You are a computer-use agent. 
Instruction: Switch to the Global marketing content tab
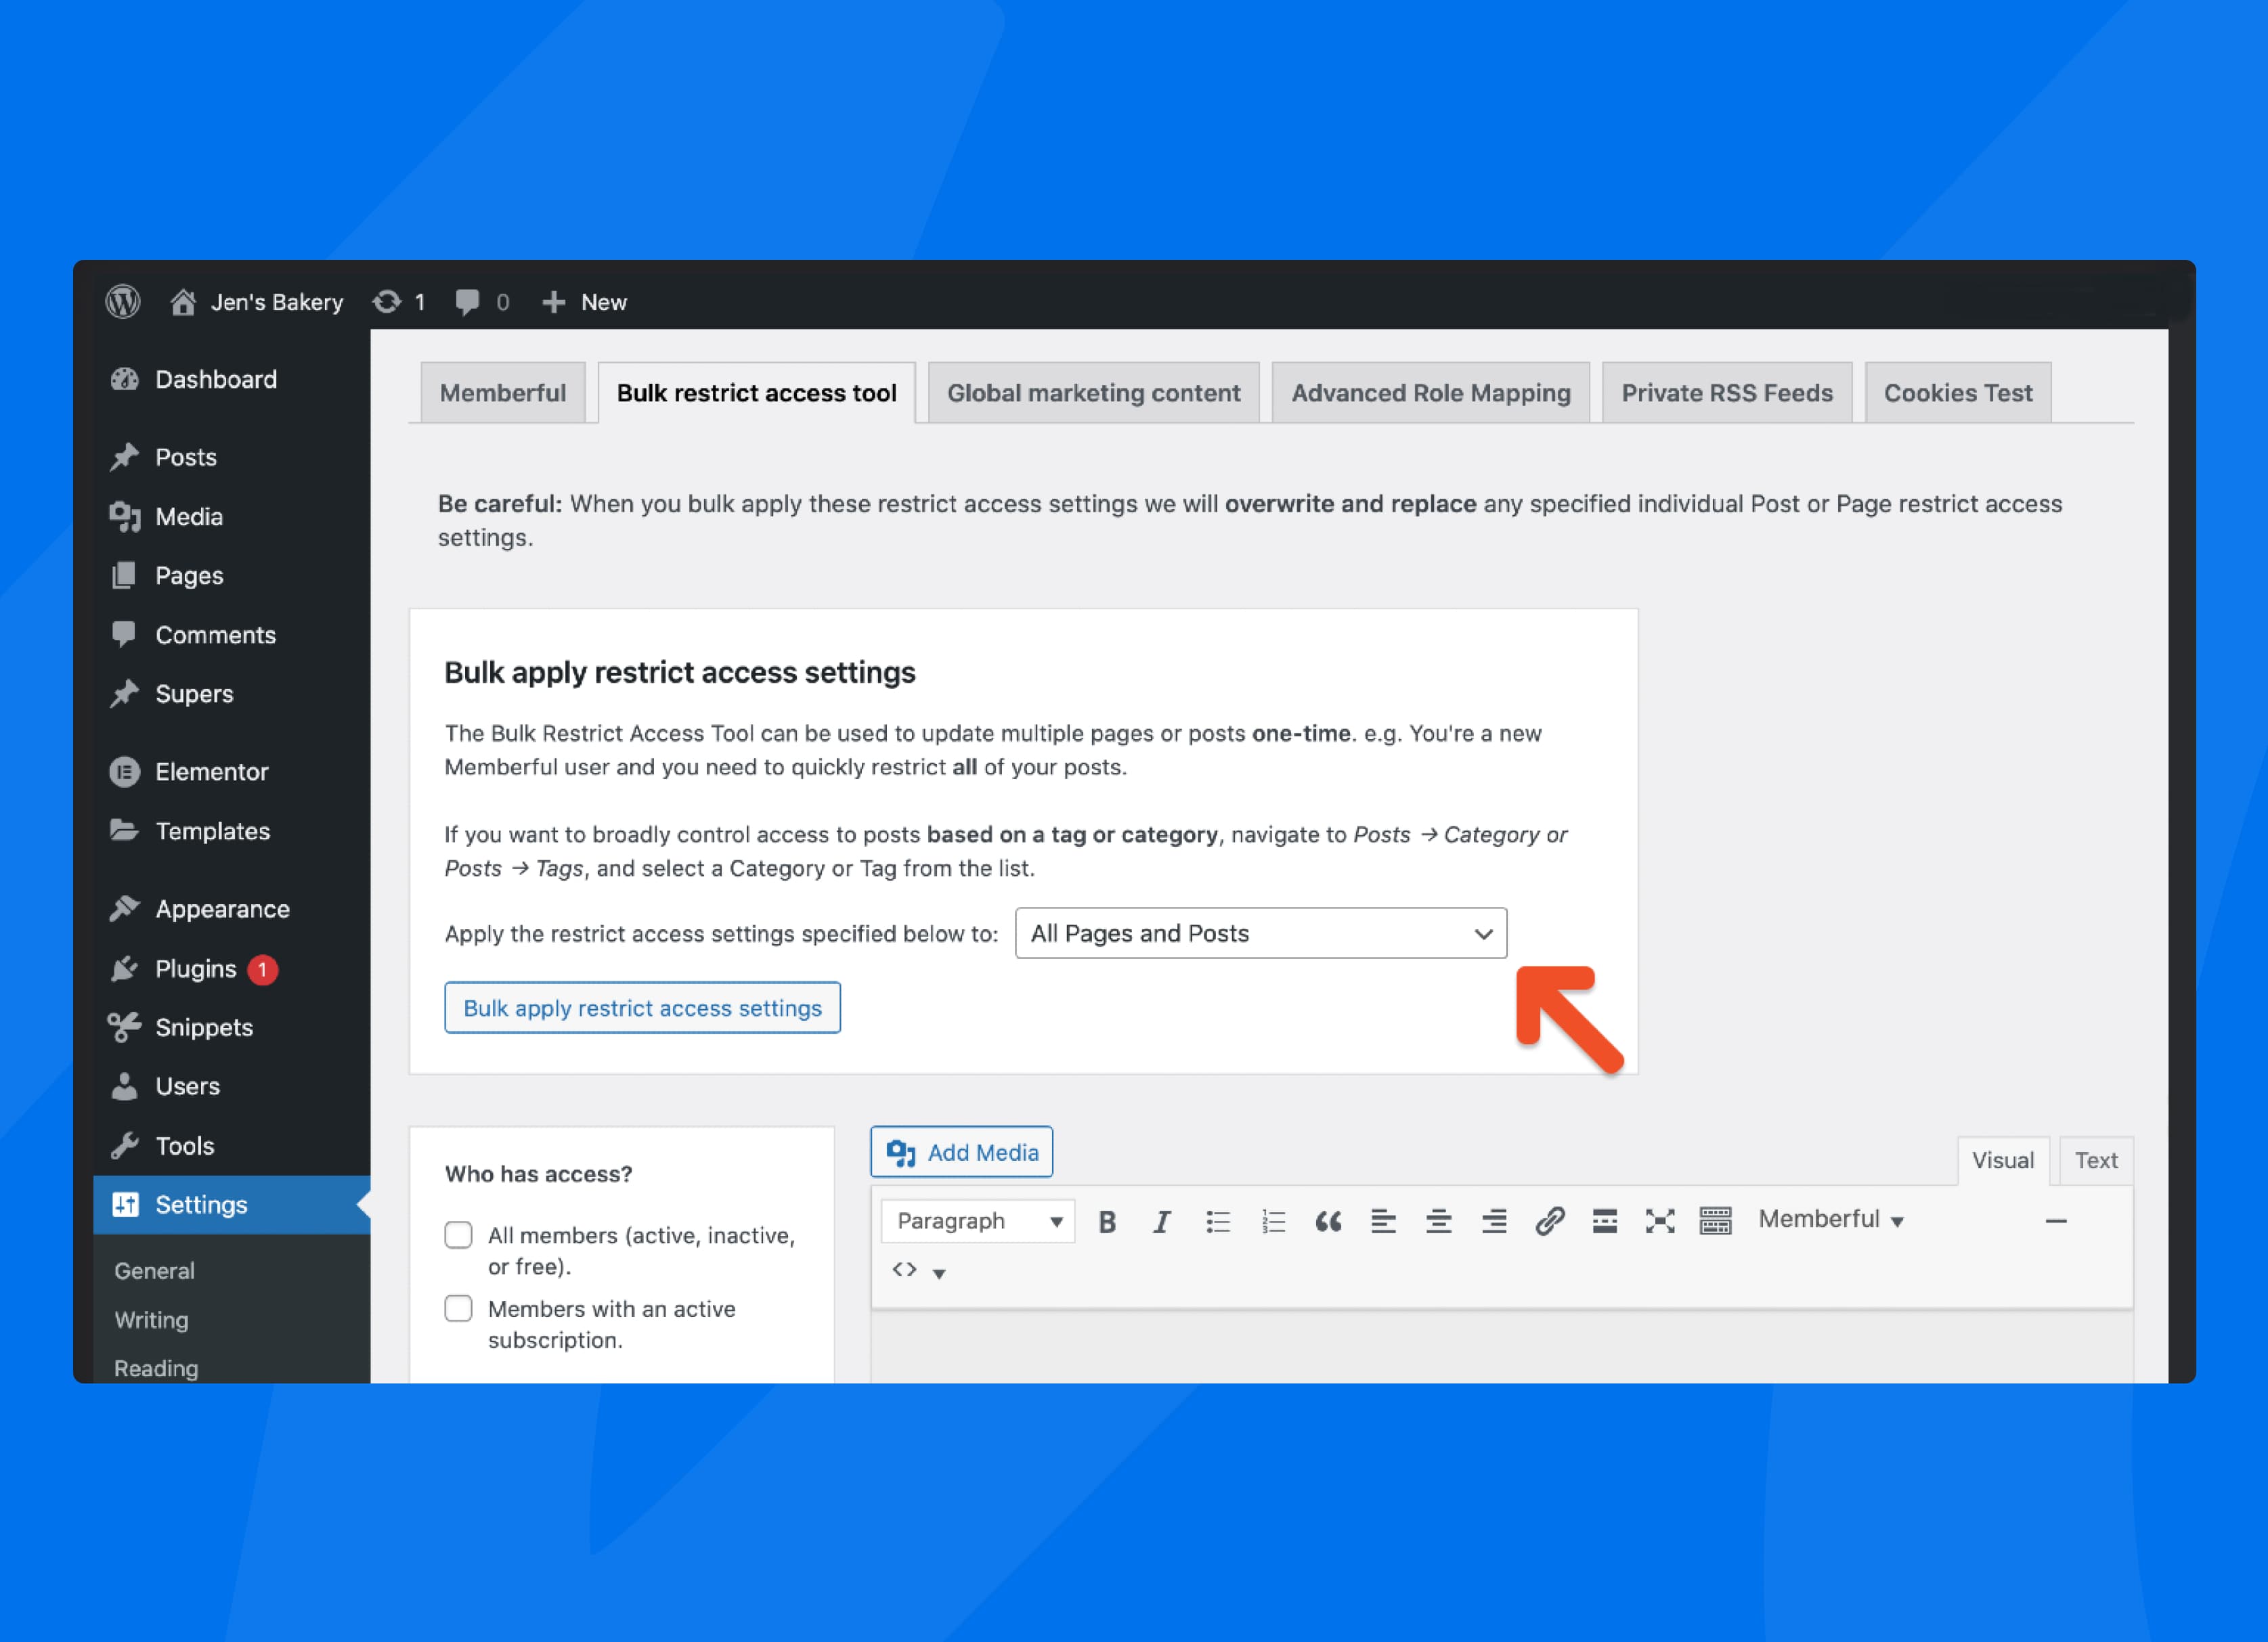pos(1093,392)
